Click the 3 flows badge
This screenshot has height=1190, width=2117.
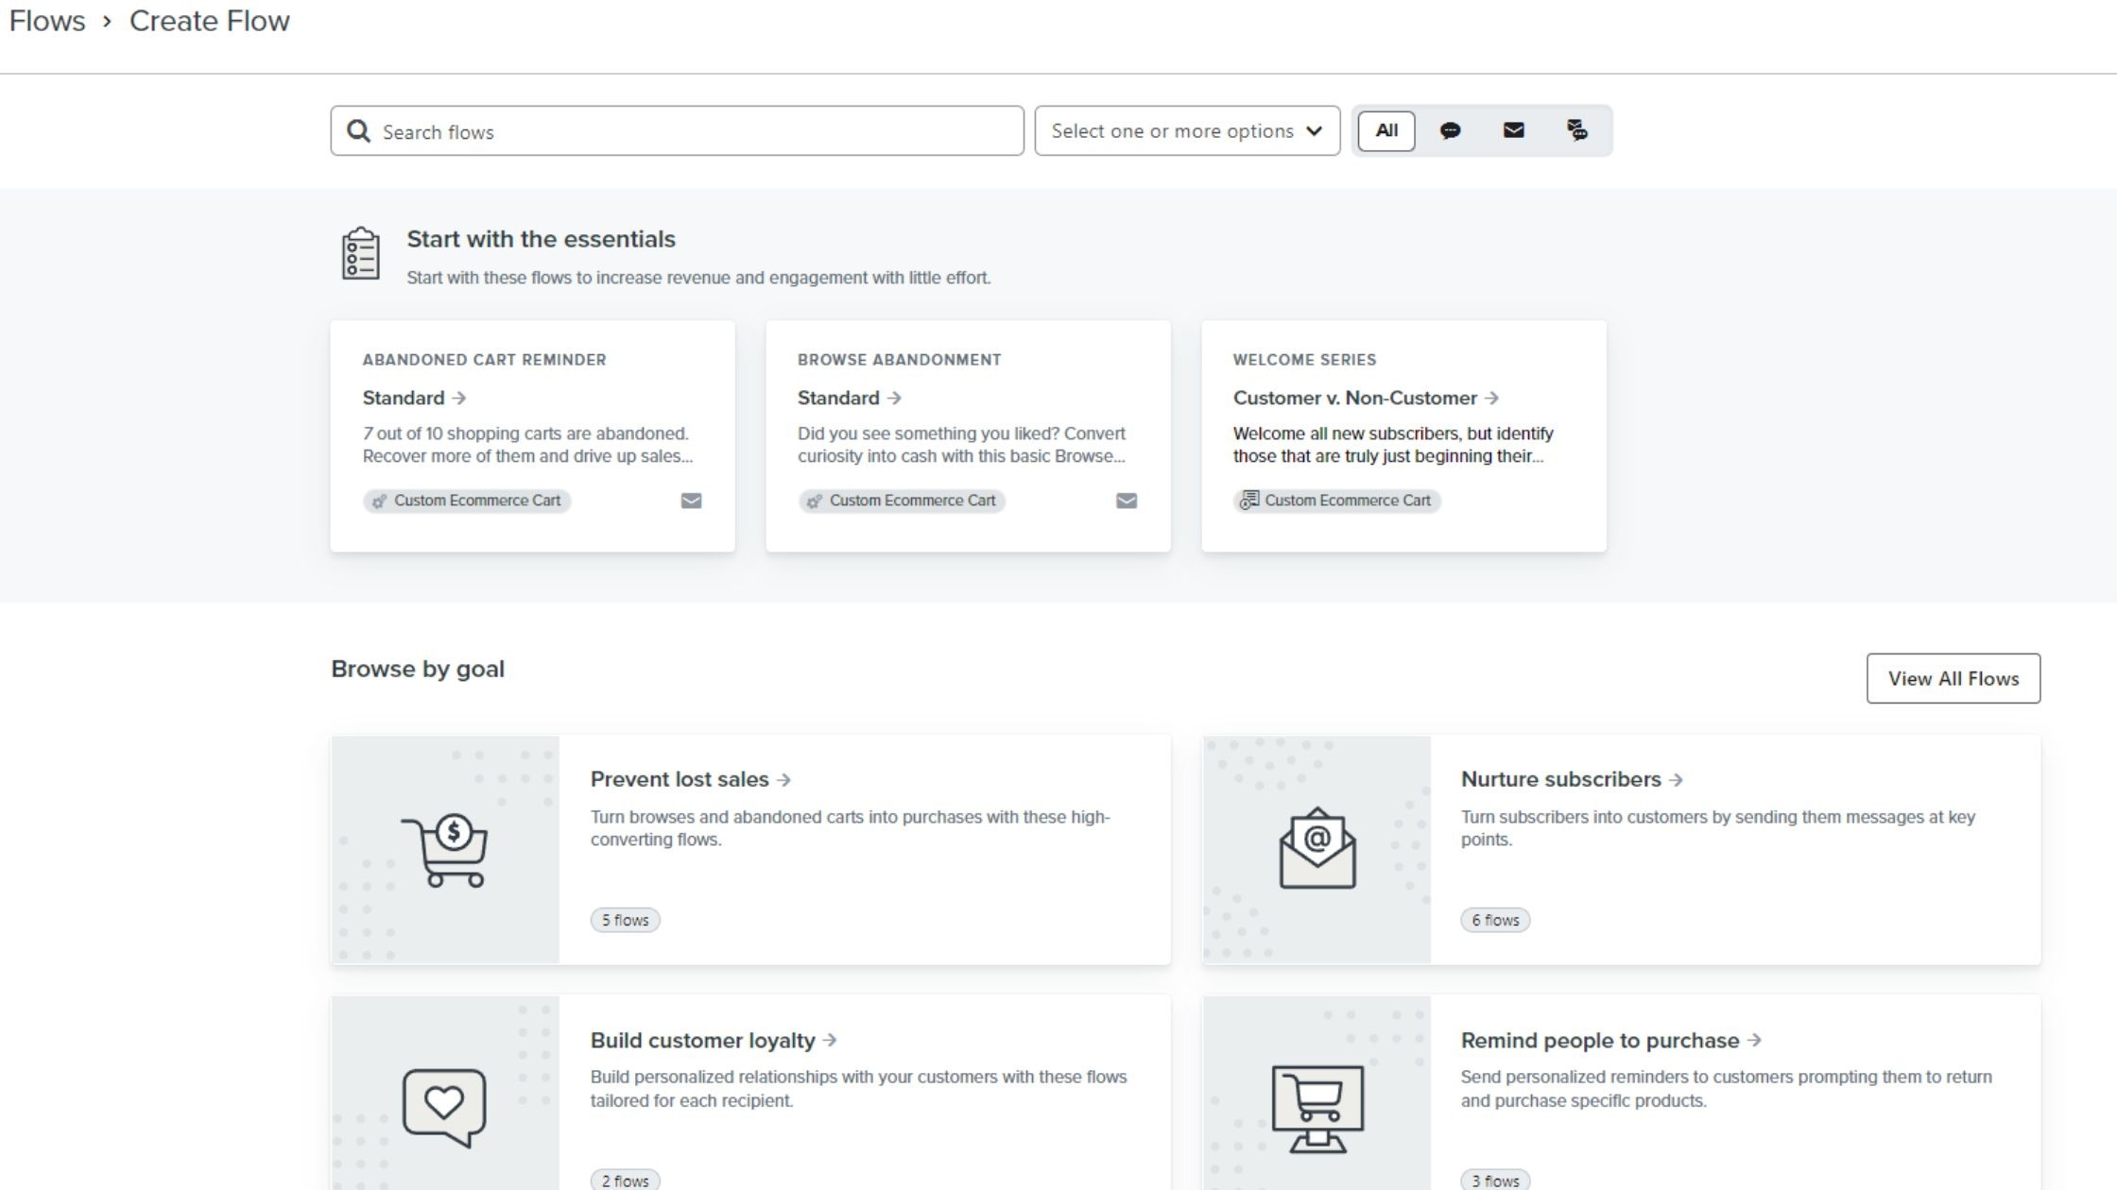pos(1495,1181)
